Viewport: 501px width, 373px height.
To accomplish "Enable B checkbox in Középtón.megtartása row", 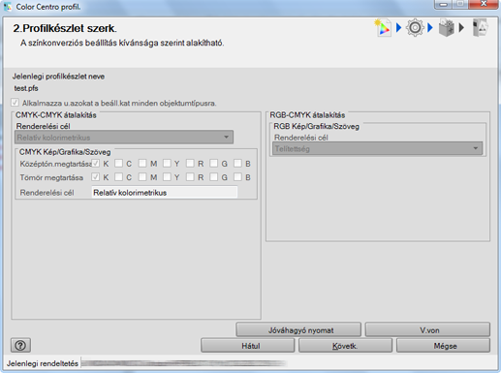I will point(237,164).
